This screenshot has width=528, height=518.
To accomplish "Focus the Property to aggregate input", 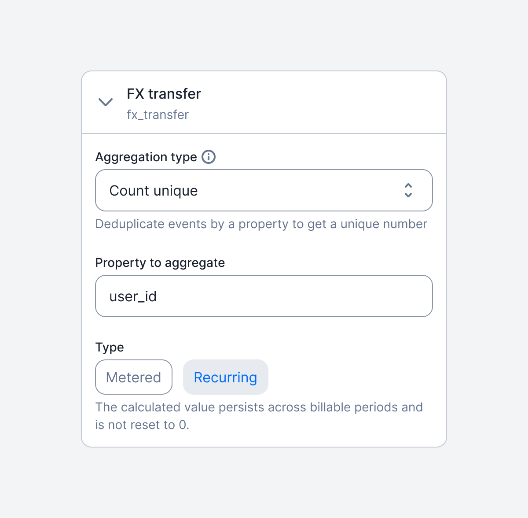I will click(264, 296).
